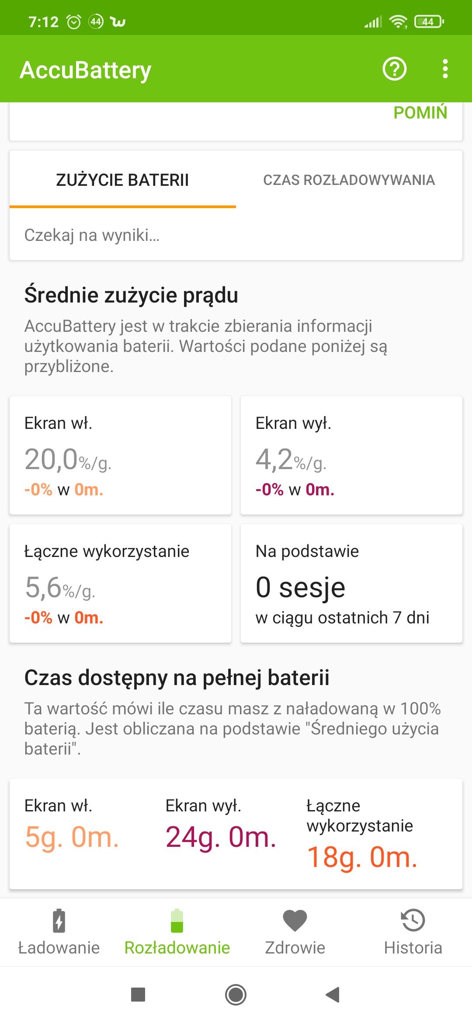
Task: Tap the POMIŃ skip button
Action: pos(420,113)
